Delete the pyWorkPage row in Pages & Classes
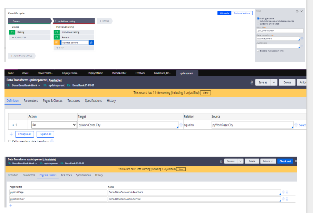Image resolution: width=313 pixels, height=213 pixels. point(287,192)
